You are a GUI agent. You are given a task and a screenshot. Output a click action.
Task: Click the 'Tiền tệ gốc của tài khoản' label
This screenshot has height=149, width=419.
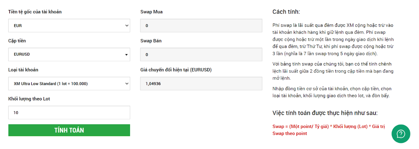pos(35,12)
